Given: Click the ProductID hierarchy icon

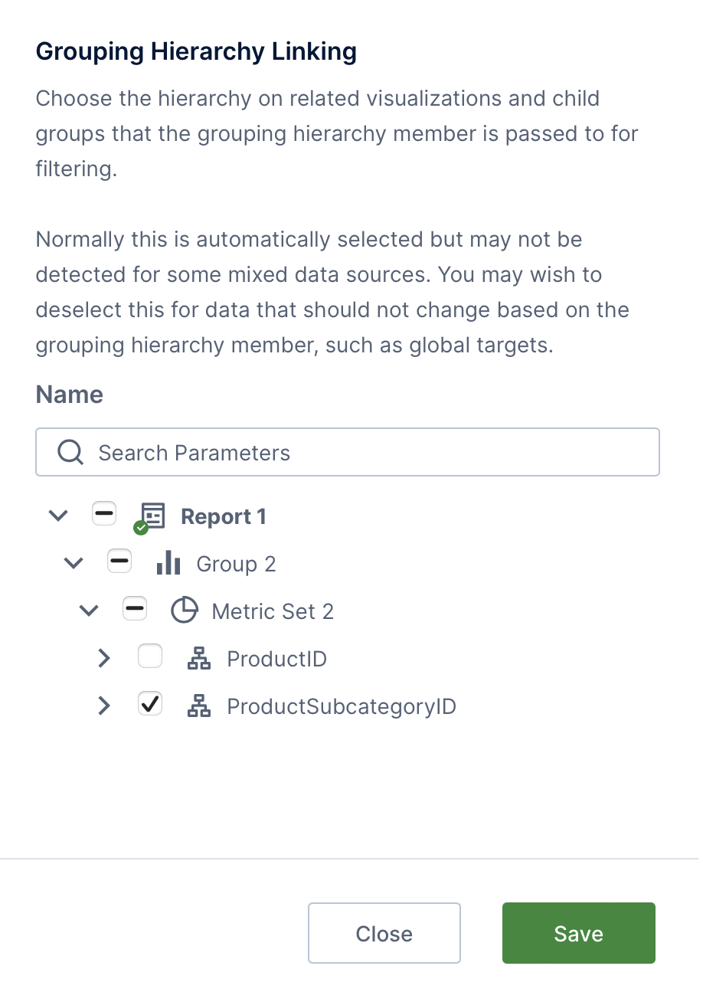Looking at the screenshot, I should [199, 659].
